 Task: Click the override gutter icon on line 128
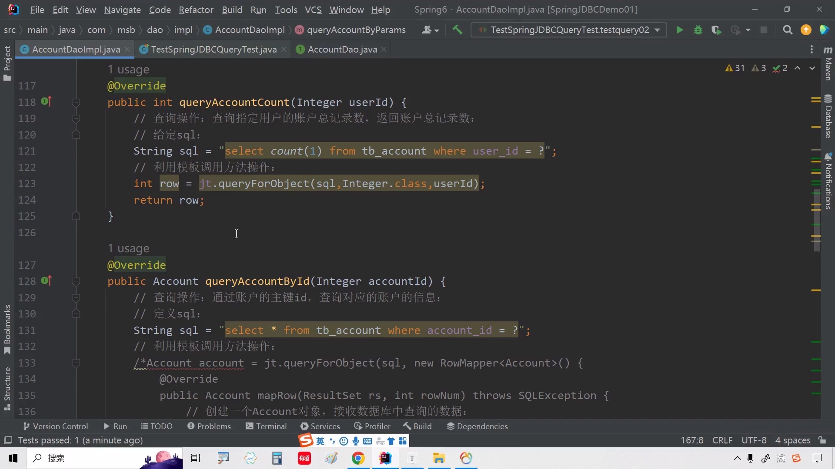[46, 281]
